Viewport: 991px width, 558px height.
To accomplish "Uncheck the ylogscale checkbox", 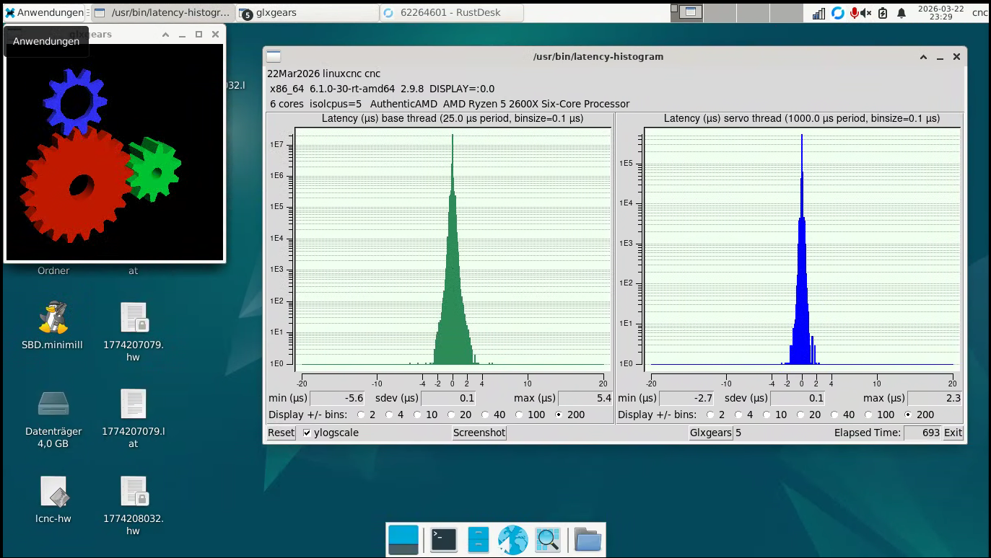I will click(x=307, y=433).
